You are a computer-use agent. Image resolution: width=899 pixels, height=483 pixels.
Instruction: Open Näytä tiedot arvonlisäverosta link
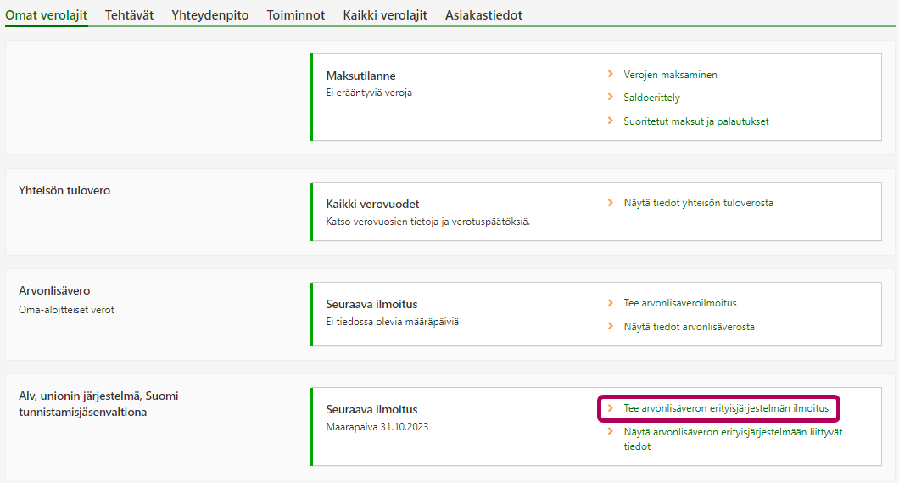point(689,327)
